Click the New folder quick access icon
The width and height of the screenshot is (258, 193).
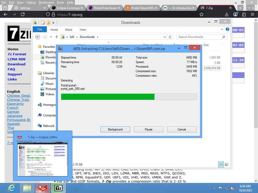pyautogui.click(x=48, y=23)
